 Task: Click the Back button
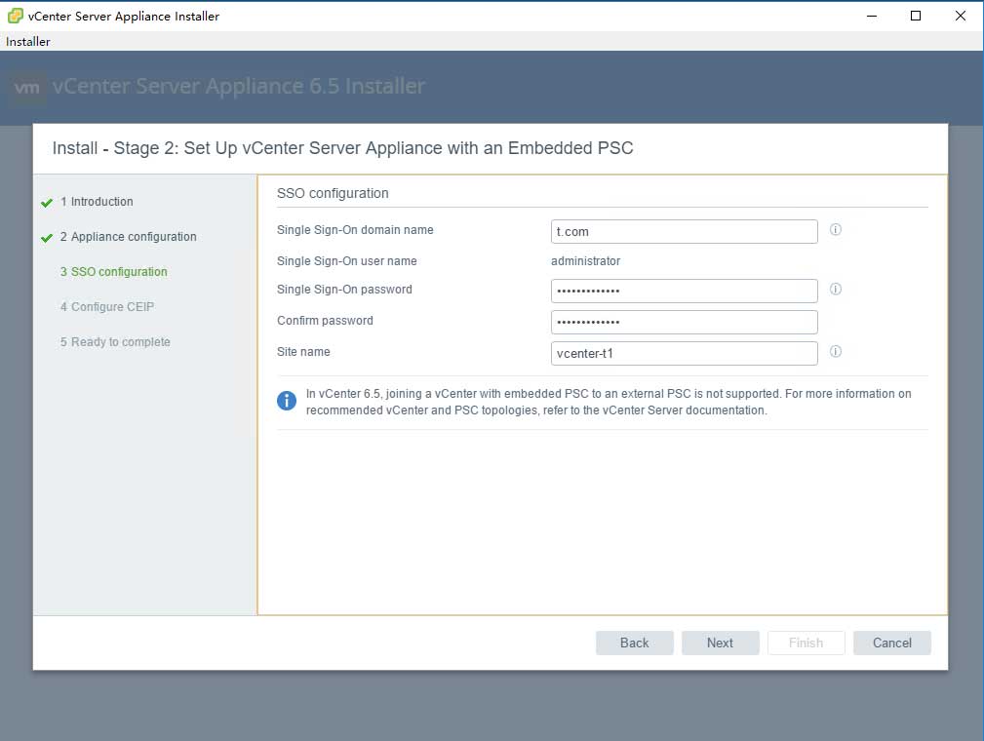635,643
